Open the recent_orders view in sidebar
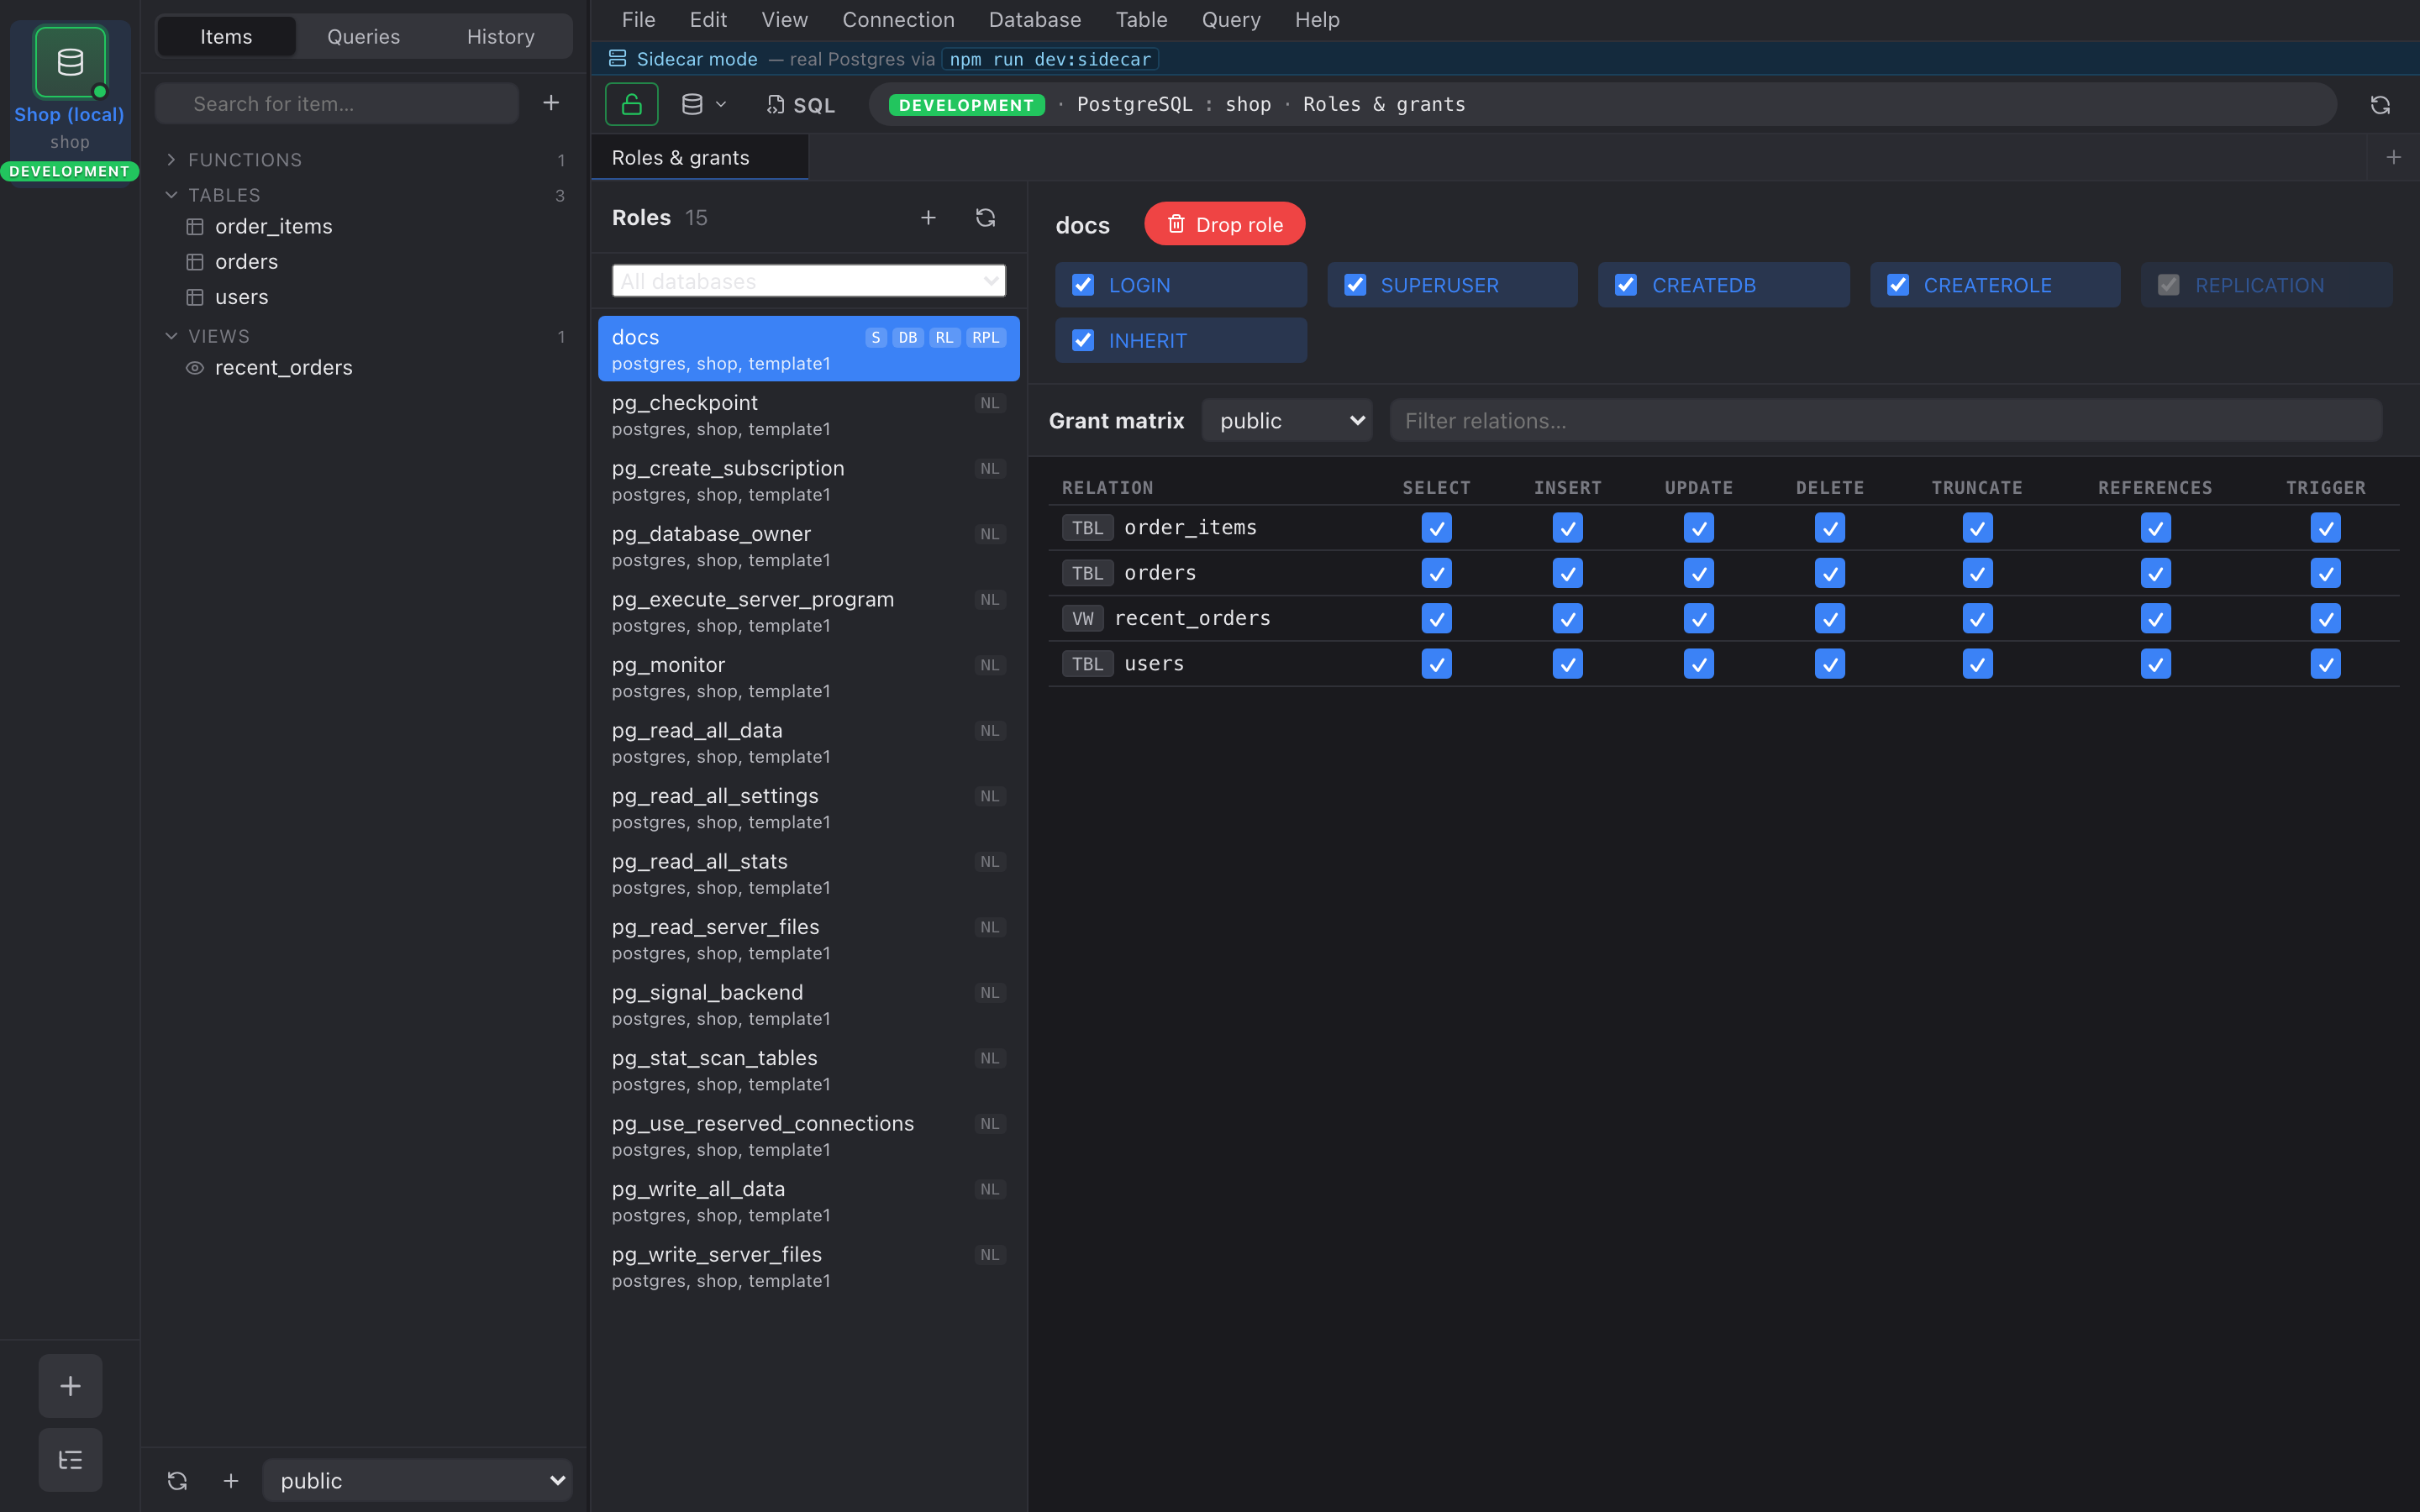2420x1512 pixels. 283,368
